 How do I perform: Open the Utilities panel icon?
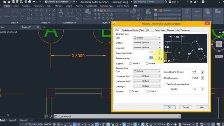197,13
